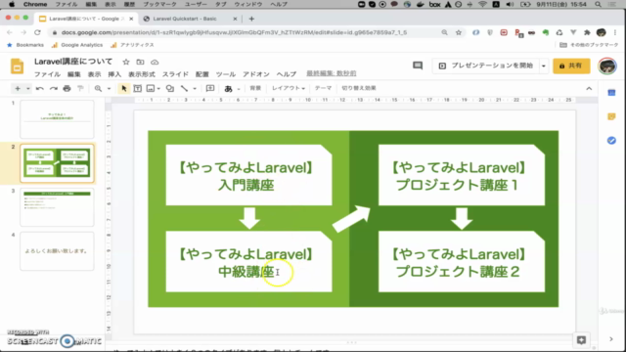Screen dimensions: 626x352
Task: Open the comment history icon
Action: click(418, 66)
